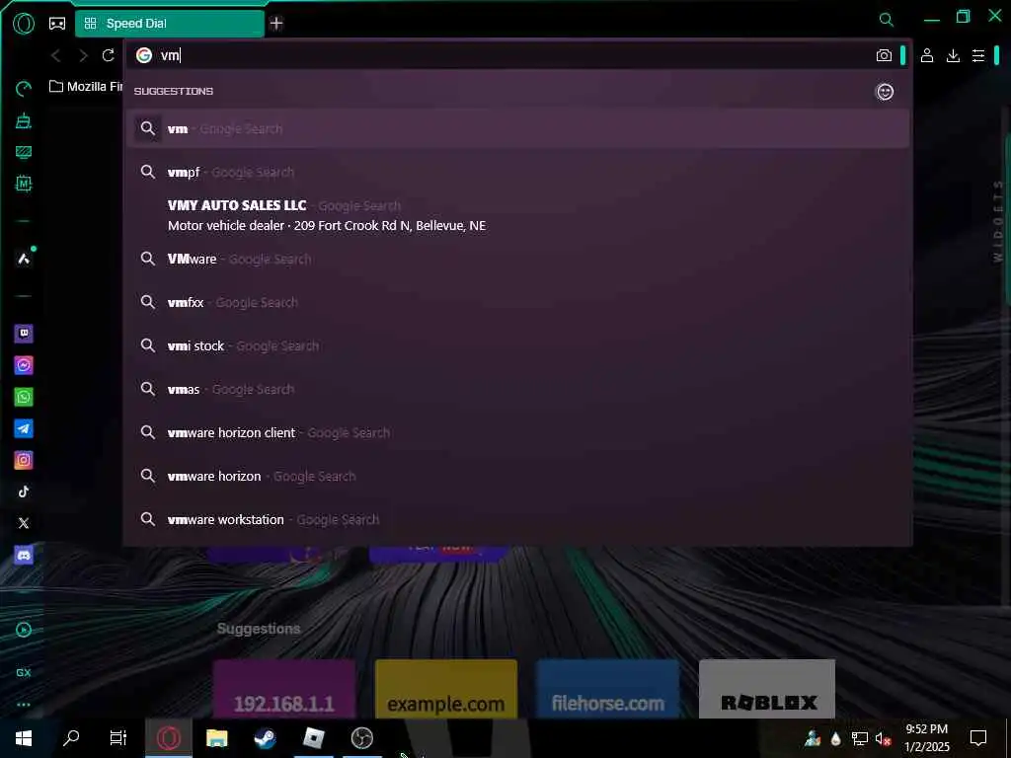The width and height of the screenshot is (1011, 758).
Task: Open the RAM limiter chip icon
Action: point(24,184)
